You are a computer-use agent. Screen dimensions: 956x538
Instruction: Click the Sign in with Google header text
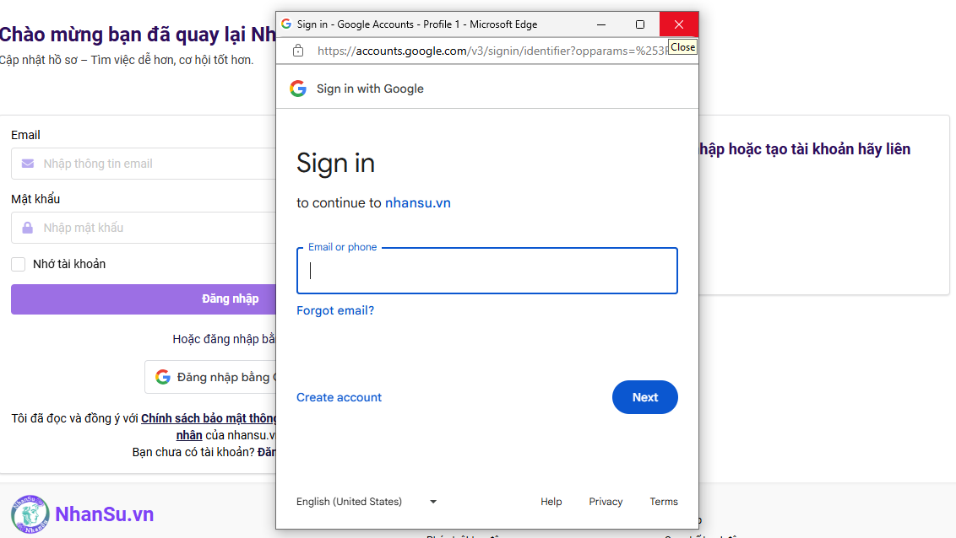click(370, 89)
